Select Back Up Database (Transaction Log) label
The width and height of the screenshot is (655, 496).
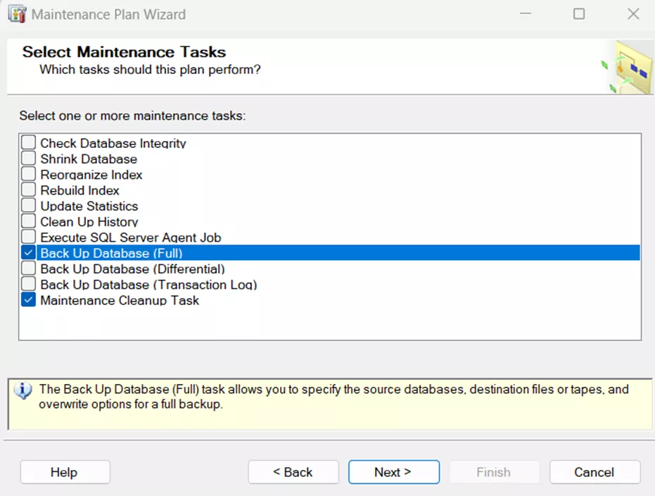pyautogui.click(x=148, y=285)
